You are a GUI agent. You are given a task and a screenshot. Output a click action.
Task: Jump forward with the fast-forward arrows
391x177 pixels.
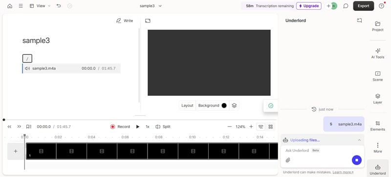19,127
